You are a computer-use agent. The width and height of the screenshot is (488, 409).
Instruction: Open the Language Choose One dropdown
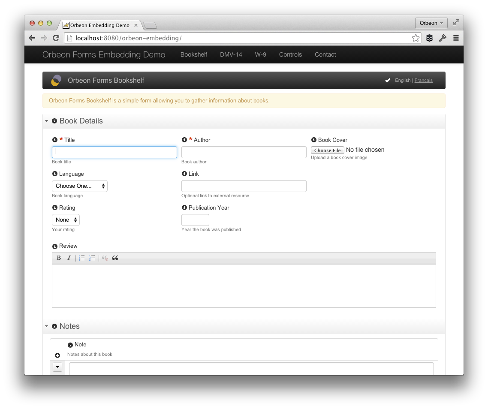click(x=79, y=186)
